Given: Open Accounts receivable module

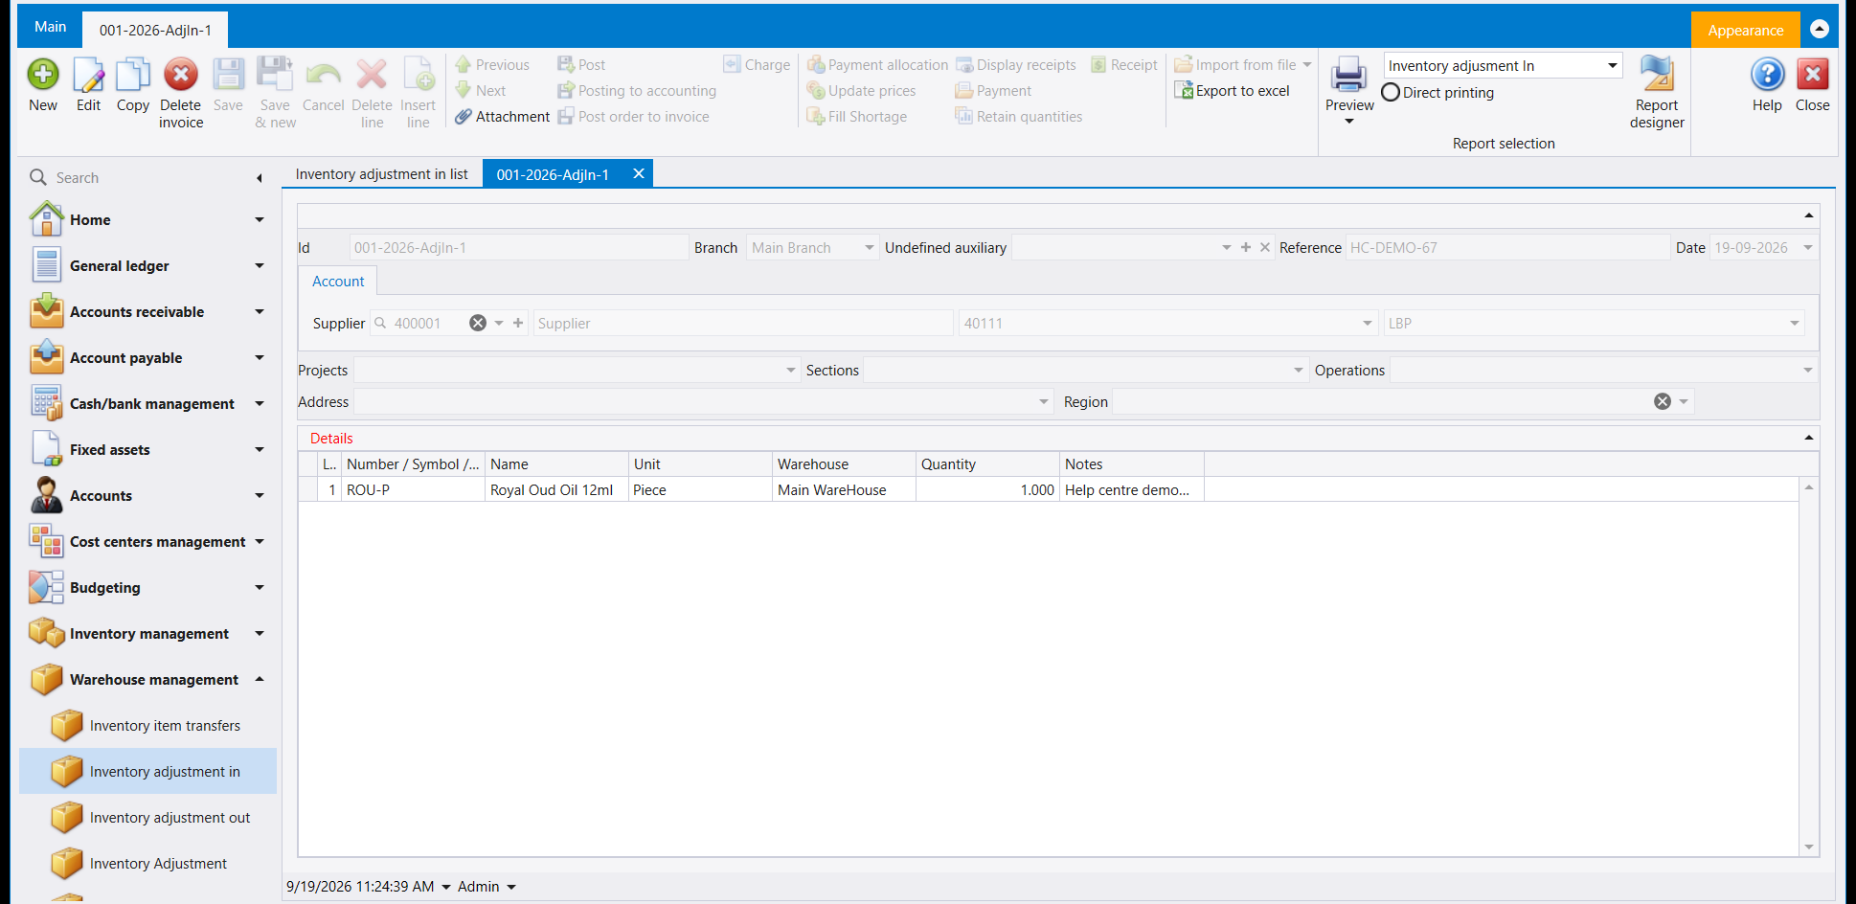Looking at the screenshot, I should (147, 312).
